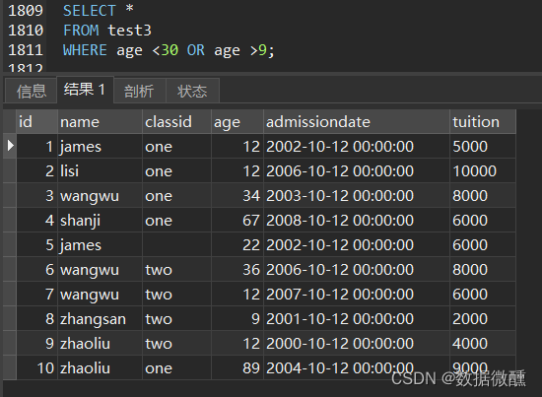Viewport: 542px width, 397px height.
Task: Click the row selector beside row 10
Action: click(10, 368)
